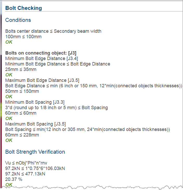Image resolution: width=183 pixels, height=190 pixels.
Task: Click the OK status below '60mm ≤ 228mm'
Action: (x=9, y=140)
